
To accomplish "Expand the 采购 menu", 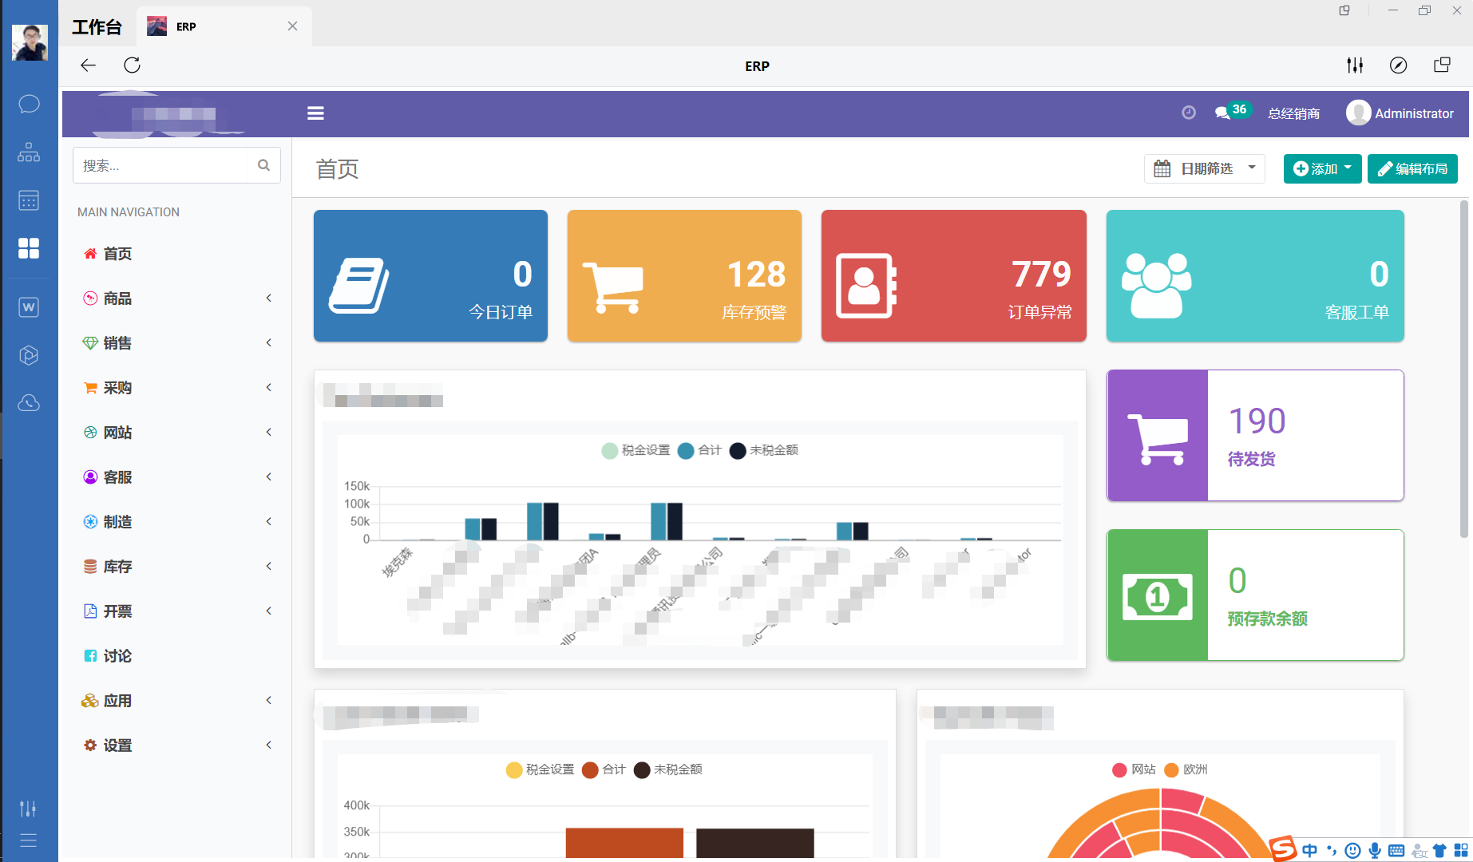I will [x=176, y=388].
